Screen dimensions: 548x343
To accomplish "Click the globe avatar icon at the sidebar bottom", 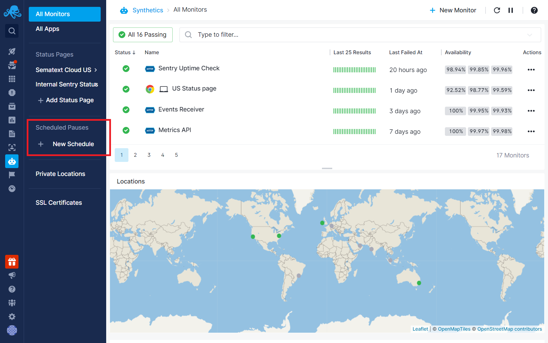I will [x=12, y=330].
